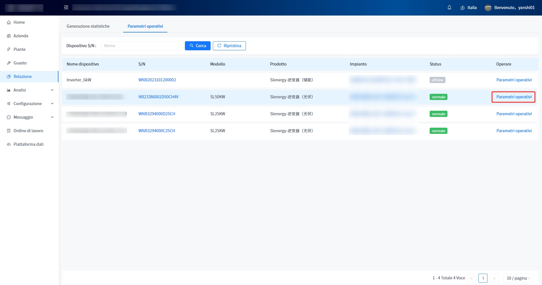Image resolution: width=542 pixels, height=285 pixels.
Task: Click the Guasto wrench icon
Action: [x=9, y=63]
